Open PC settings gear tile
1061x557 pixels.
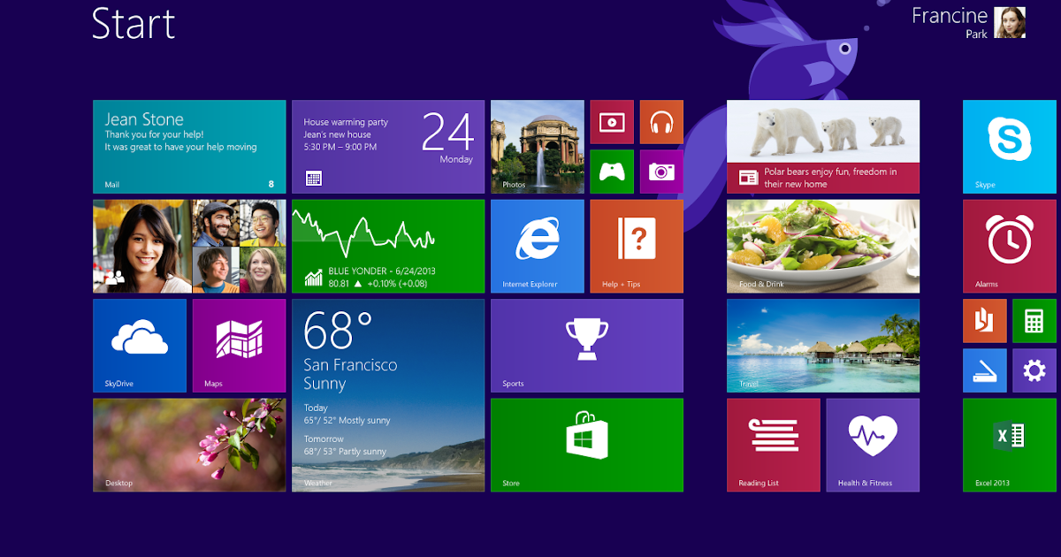[1034, 370]
